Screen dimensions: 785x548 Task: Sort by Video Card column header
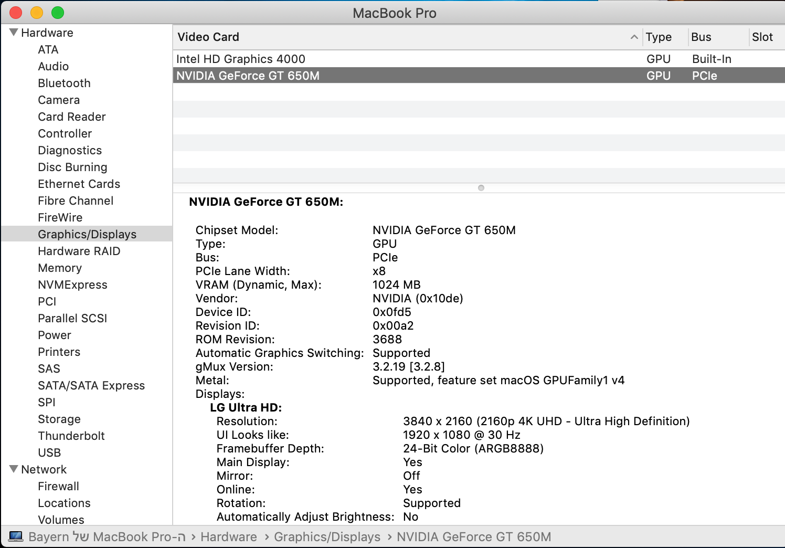(x=408, y=37)
